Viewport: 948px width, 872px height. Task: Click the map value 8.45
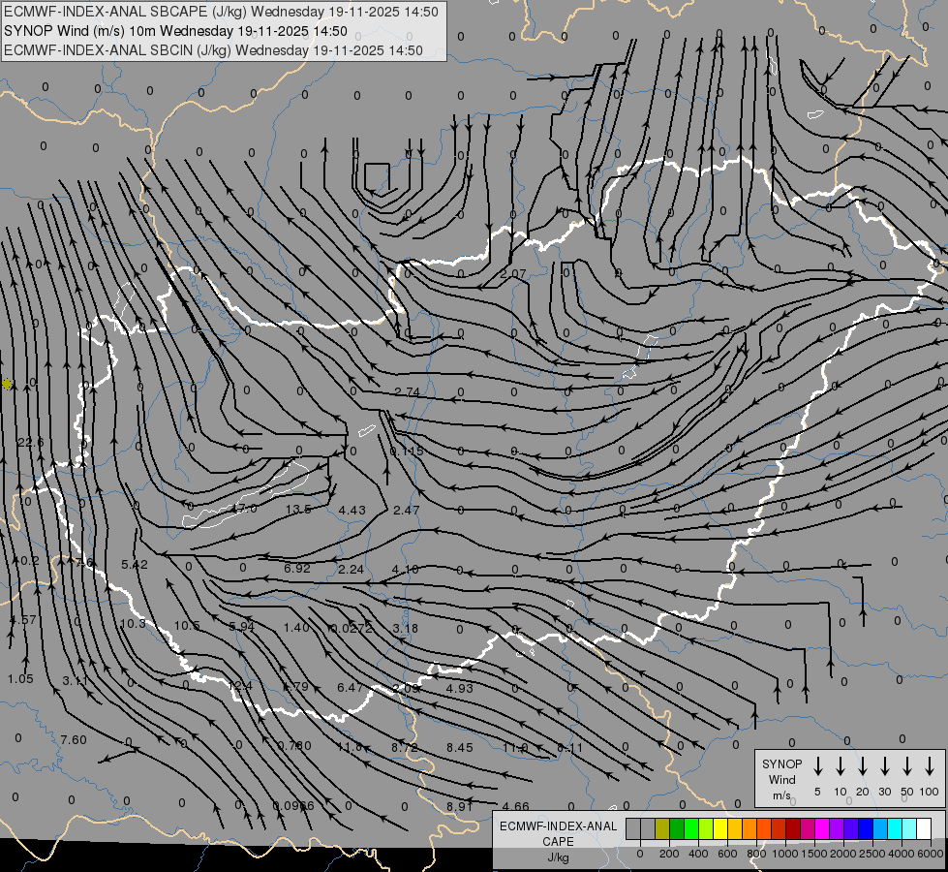pos(460,748)
